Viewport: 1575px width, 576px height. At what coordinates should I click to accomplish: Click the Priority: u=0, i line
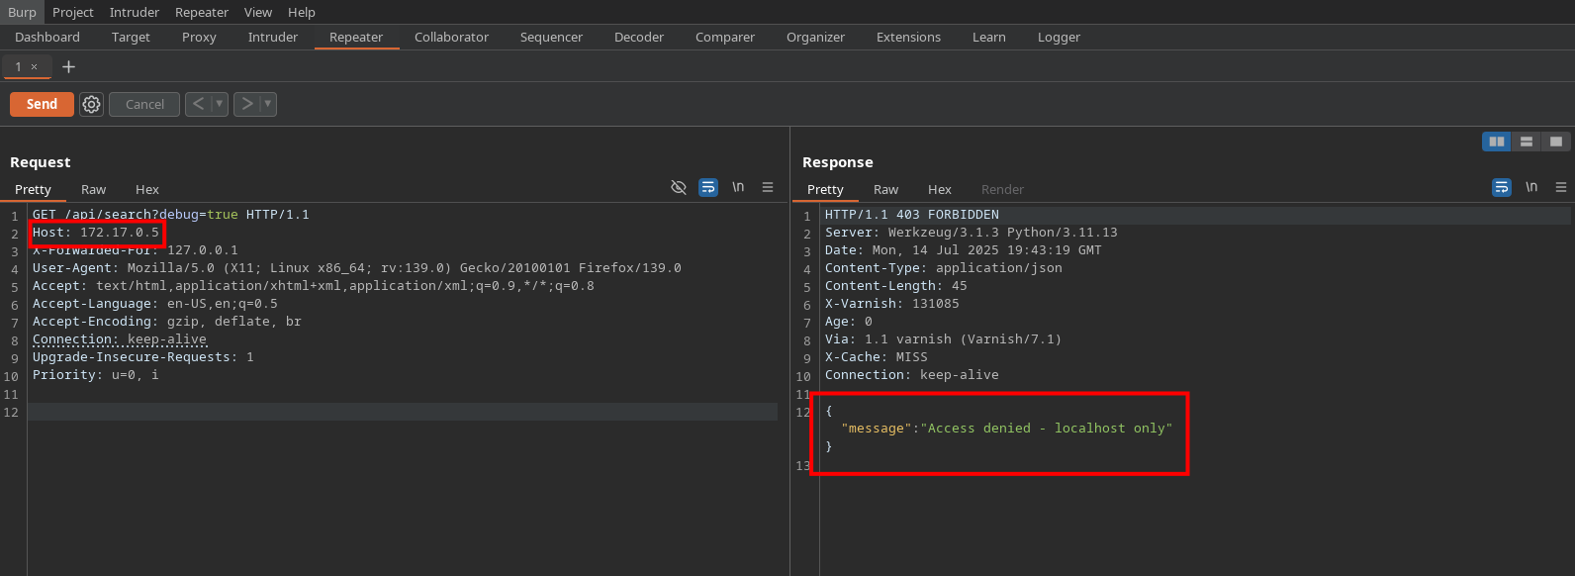[x=95, y=375]
